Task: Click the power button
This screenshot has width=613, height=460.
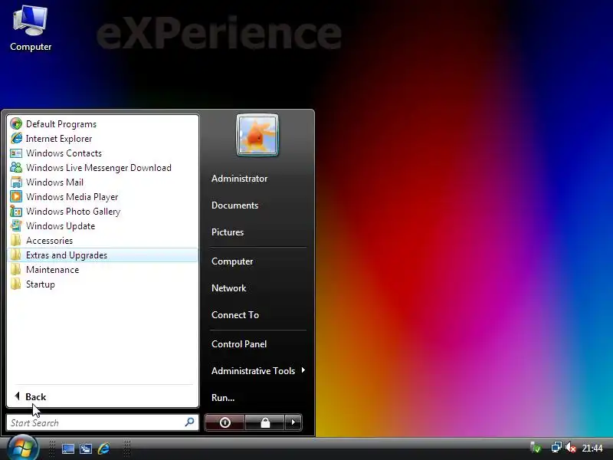Action: tap(225, 422)
